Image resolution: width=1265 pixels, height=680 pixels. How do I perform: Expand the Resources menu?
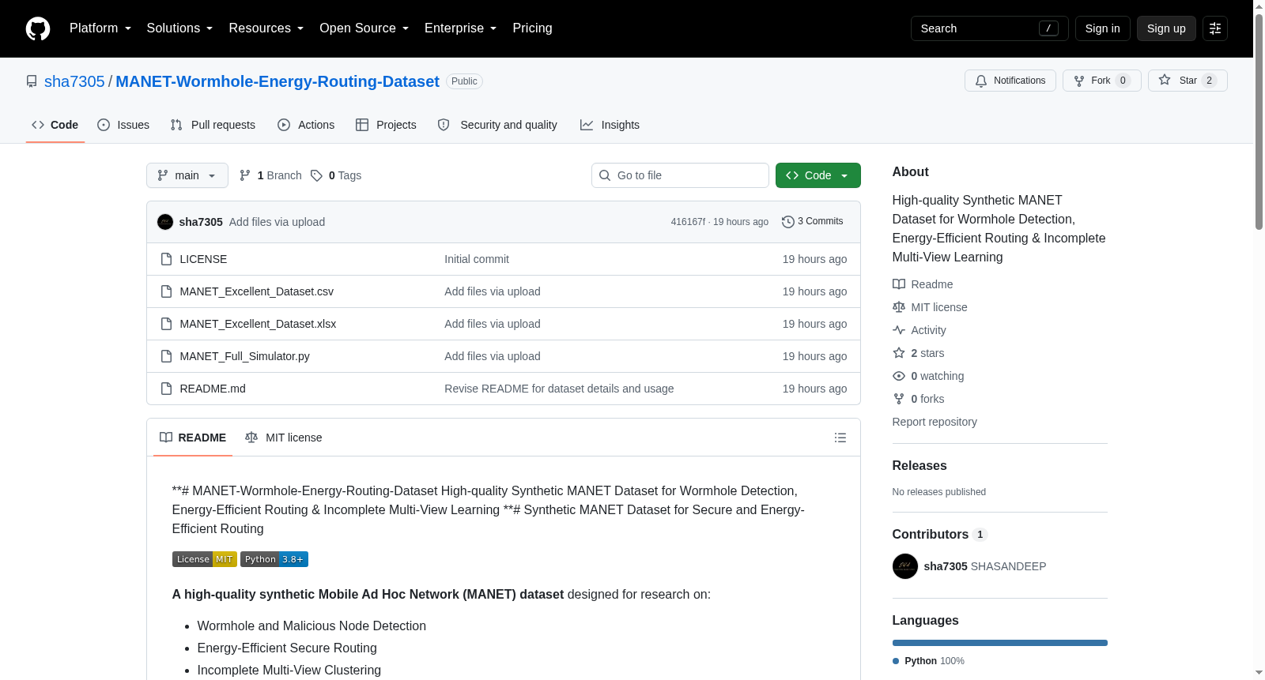click(266, 28)
